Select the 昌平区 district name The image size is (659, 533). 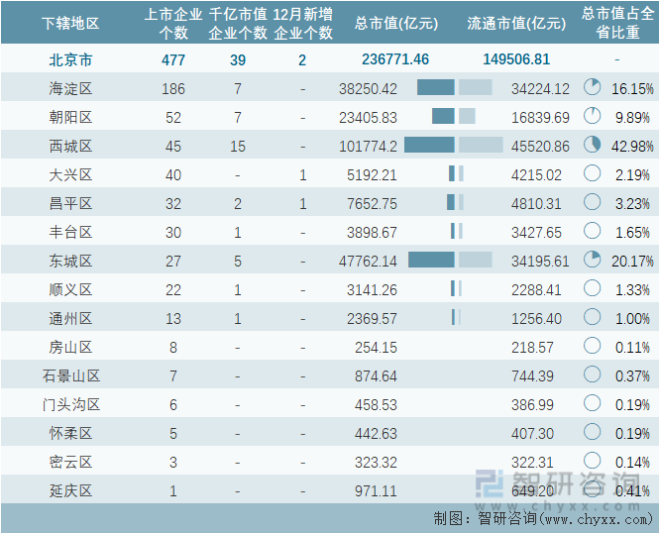[70, 203]
